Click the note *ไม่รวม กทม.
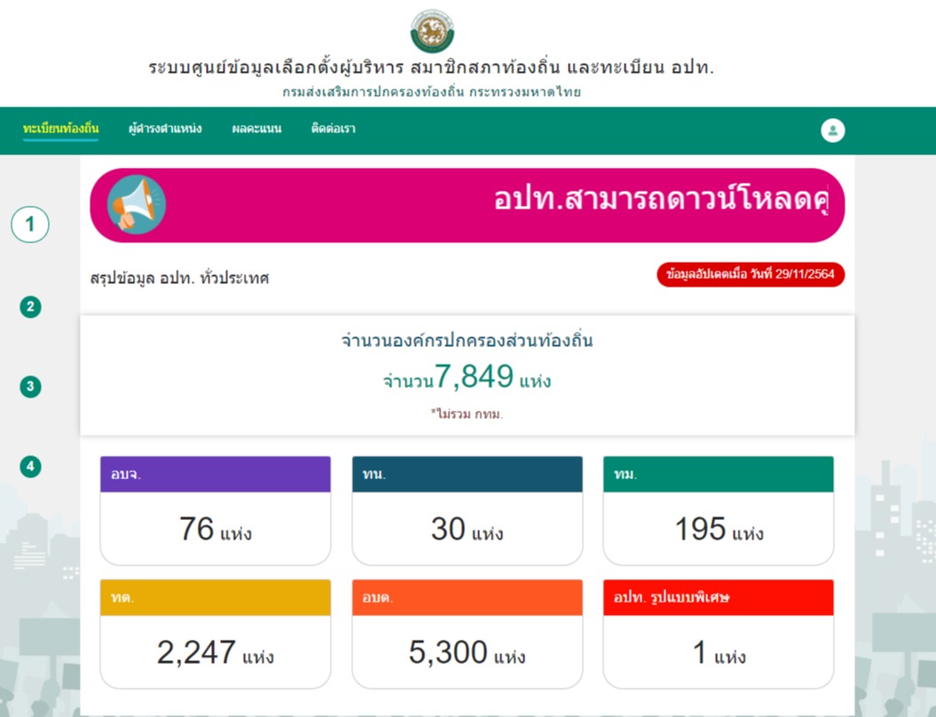 pyautogui.click(x=467, y=414)
